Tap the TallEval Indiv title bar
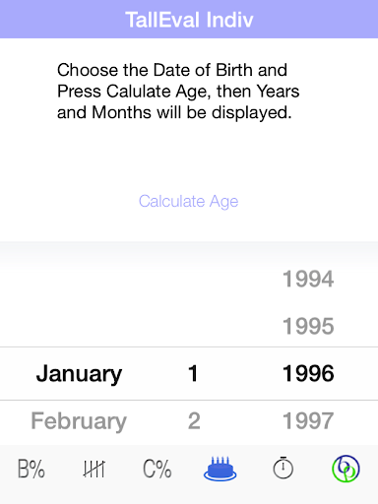 (x=189, y=19)
